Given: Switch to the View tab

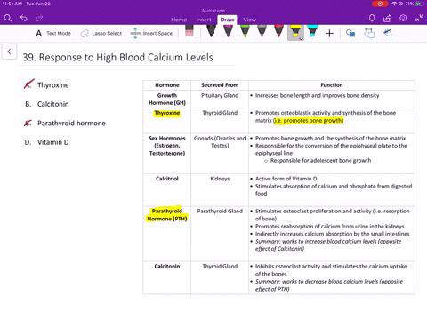Looking at the screenshot, I should click(x=249, y=20).
